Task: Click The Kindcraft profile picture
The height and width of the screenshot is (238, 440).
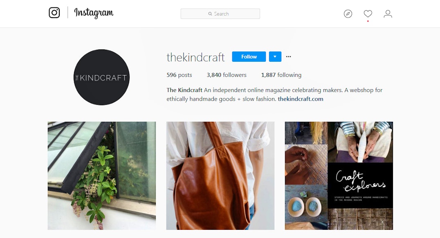Action: tap(101, 77)
